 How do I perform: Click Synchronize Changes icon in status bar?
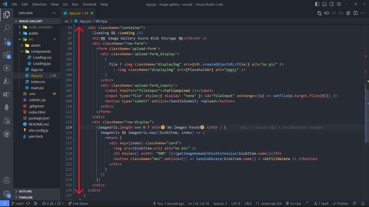[28, 203]
